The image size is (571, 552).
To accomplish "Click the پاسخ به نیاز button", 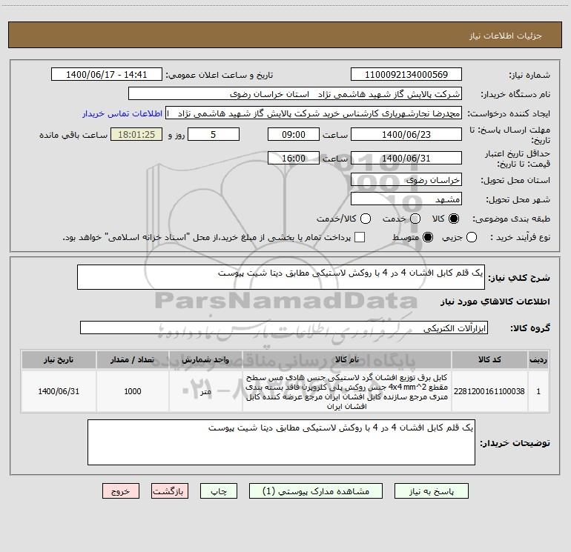I will point(431,491).
